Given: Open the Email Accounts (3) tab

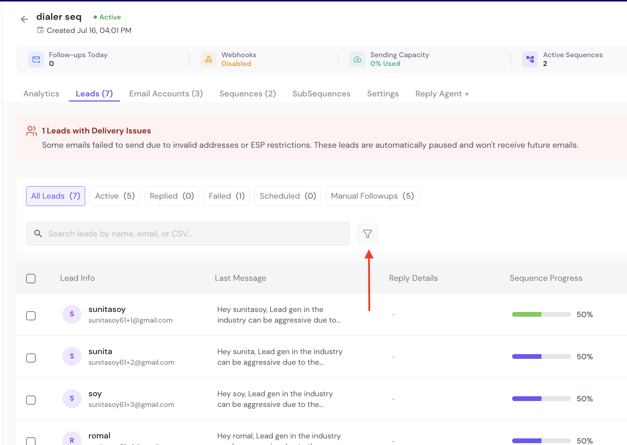Looking at the screenshot, I should point(166,94).
